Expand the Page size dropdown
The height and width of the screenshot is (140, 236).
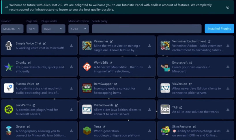[x=32, y=29]
